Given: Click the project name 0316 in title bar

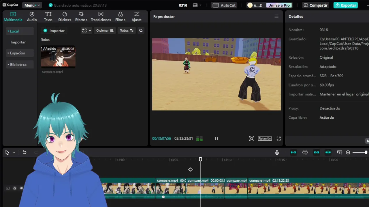Looking at the screenshot, I should pyautogui.click(x=183, y=5).
